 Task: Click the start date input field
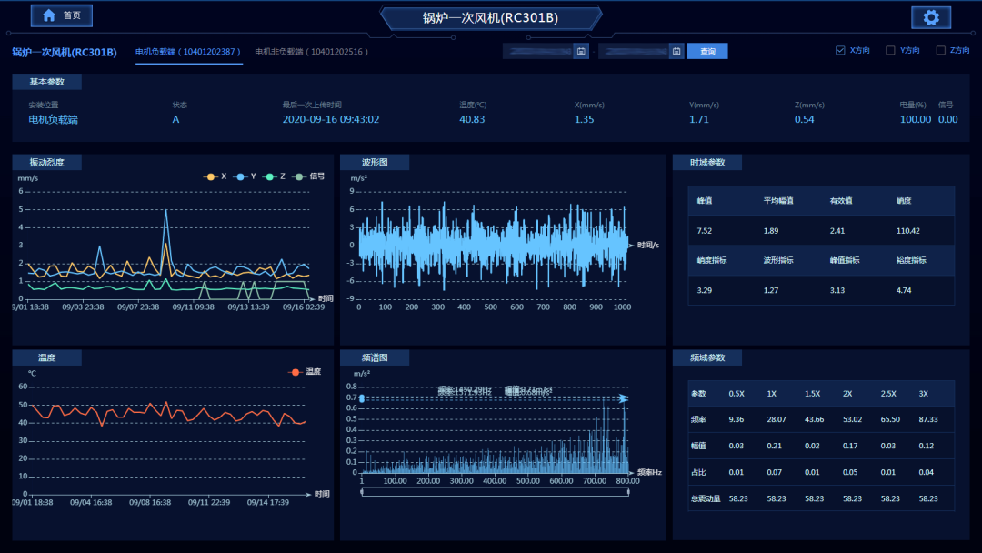(538, 51)
